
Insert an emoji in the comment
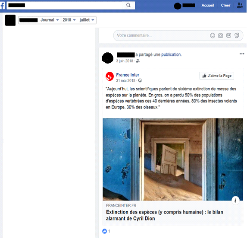tap(213, 35)
